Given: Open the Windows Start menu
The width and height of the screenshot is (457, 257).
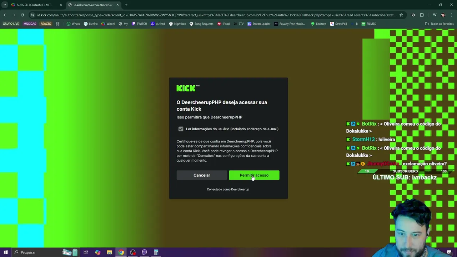Looking at the screenshot, I should (5, 252).
